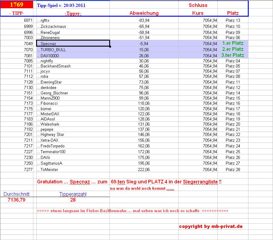Click the deviation value -5,94
273x240 pixels.
tap(144, 44)
